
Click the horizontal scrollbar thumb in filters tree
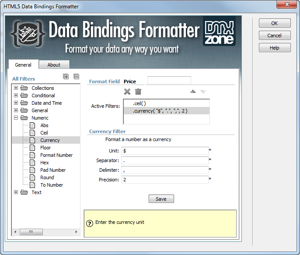[x=31, y=232]
